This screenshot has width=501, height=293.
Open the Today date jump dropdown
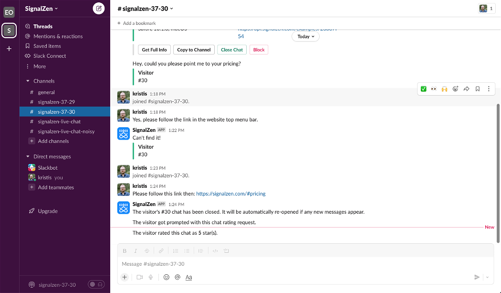tap(305, 36)
